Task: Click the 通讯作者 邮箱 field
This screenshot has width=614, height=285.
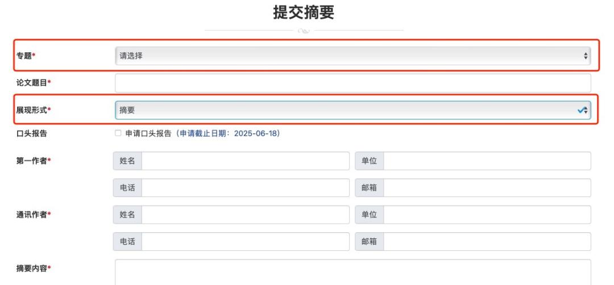Action: tap(487, 241)
